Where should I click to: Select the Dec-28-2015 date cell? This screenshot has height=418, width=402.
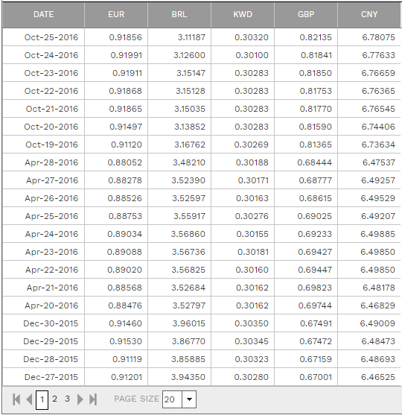pyautogui.click(x=43, y=358)
